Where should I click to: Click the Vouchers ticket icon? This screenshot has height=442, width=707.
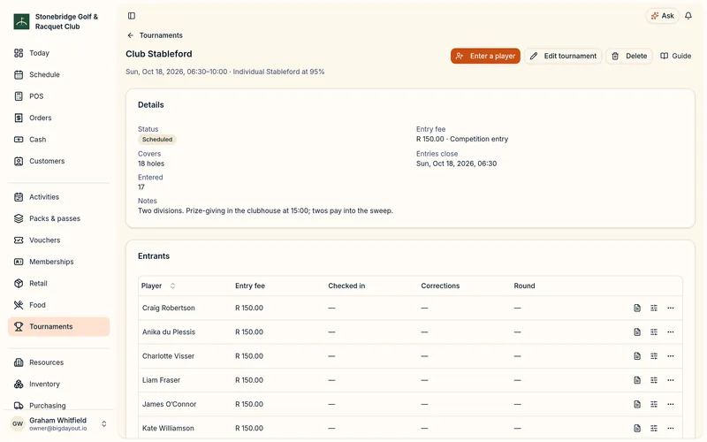click(19, 240)
